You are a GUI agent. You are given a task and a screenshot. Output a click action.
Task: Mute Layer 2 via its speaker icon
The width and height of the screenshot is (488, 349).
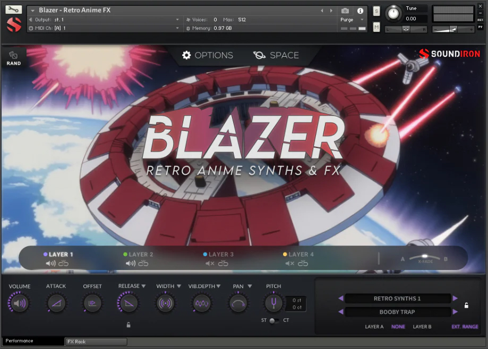(131, 264)
